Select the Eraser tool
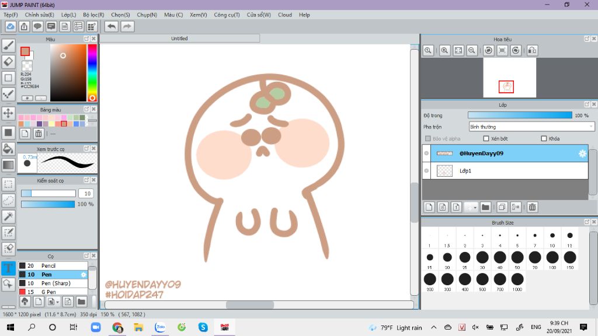The image size is (598, 336). [x=8, y=62]
